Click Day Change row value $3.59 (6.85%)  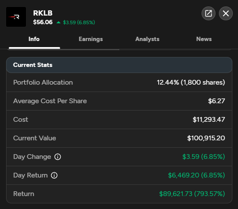pyautogui.click(x=204, y=157)
